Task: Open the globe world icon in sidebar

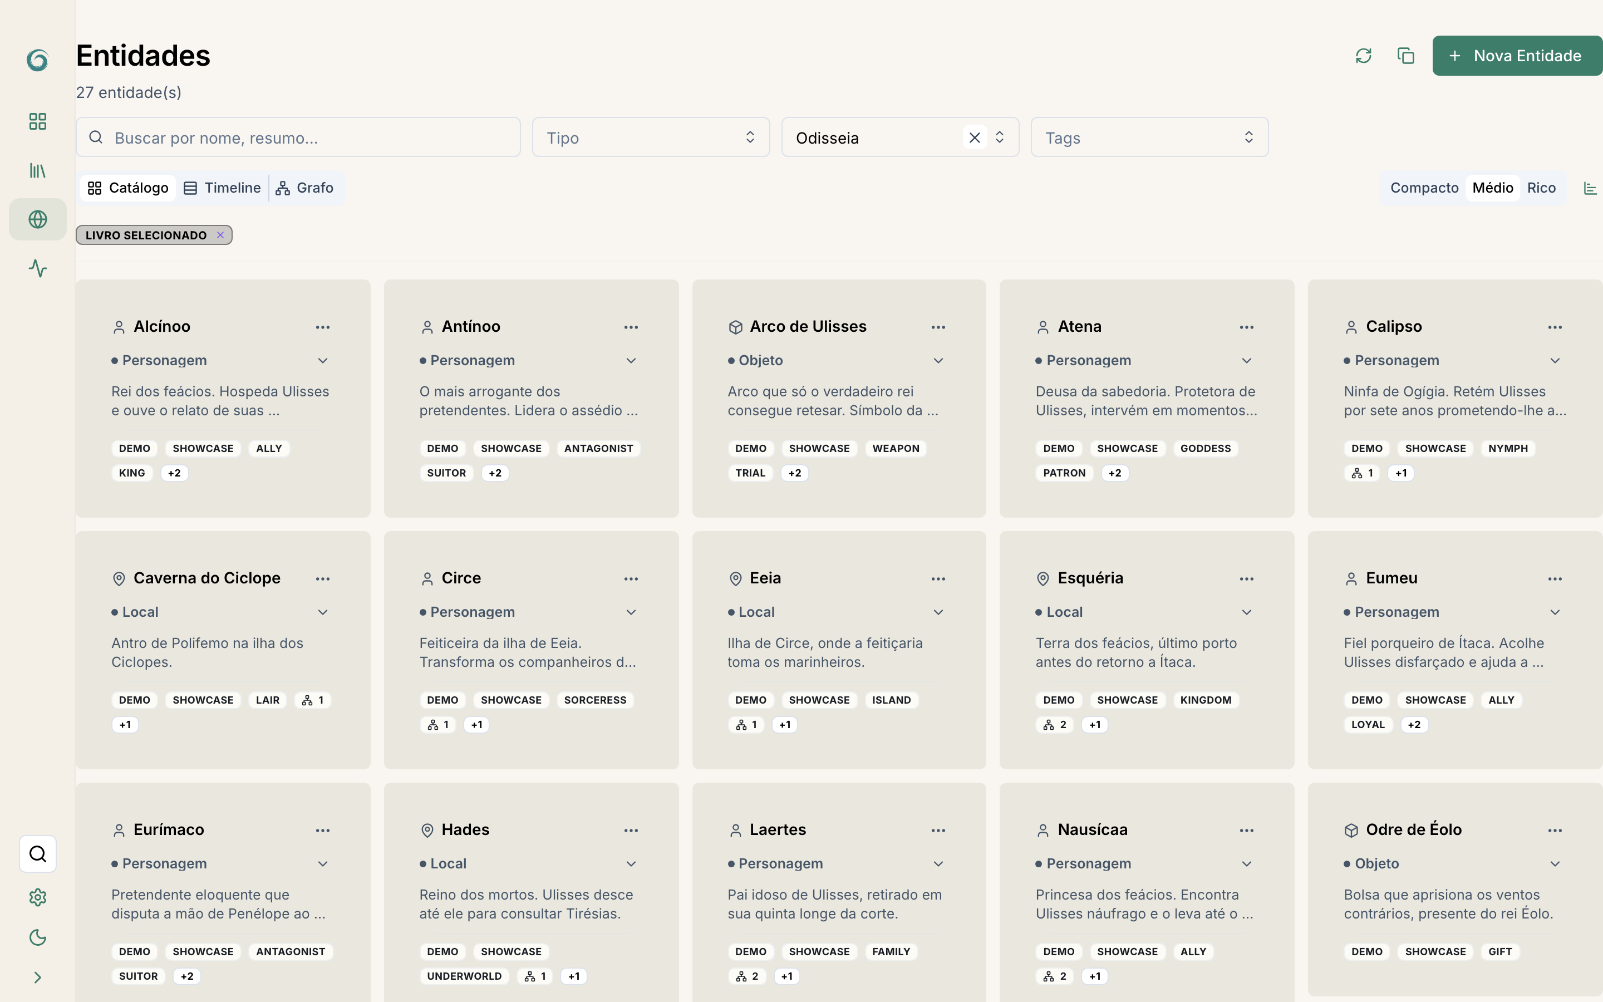Action: pyautogui.click(x=38, y=219)
